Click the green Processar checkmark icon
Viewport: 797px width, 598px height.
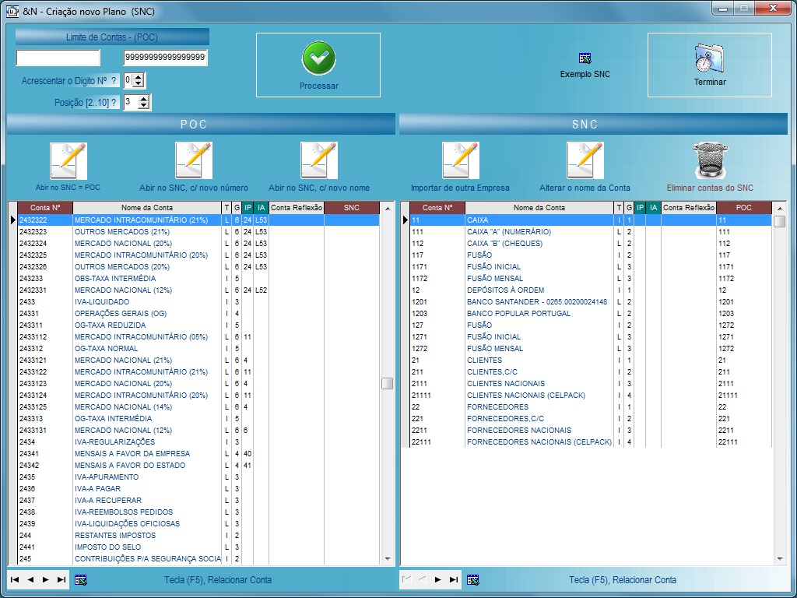point(318,58)
